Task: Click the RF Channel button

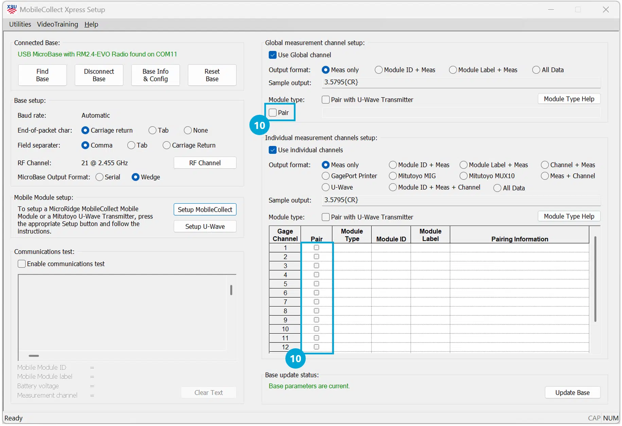Action: click(x=205, y=163)
